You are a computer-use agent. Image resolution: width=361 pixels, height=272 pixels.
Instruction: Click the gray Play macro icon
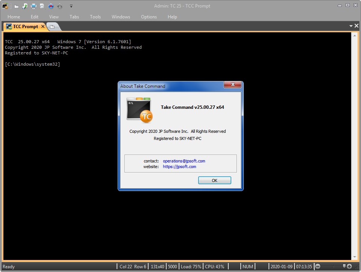(x=60, y=6)
